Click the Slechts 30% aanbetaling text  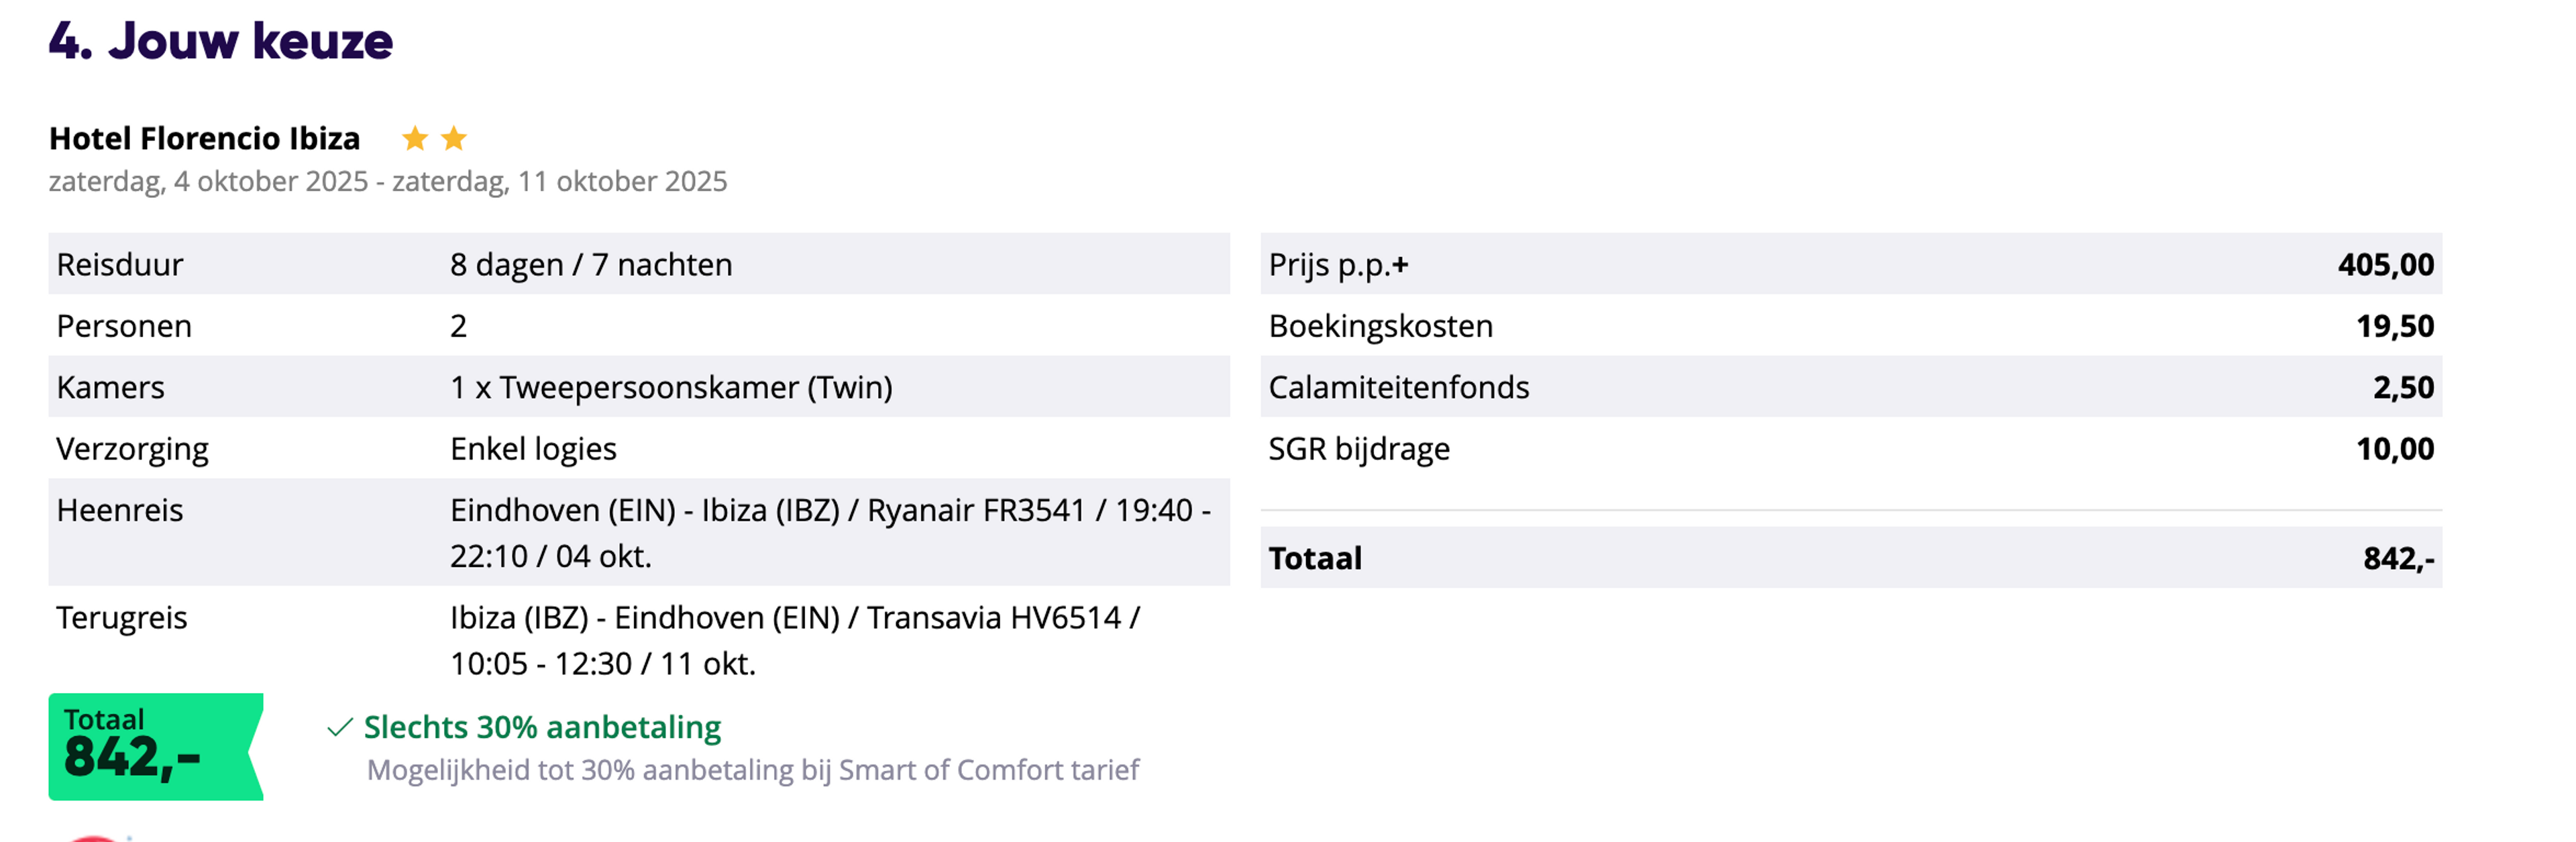click(x=542, y=727)
